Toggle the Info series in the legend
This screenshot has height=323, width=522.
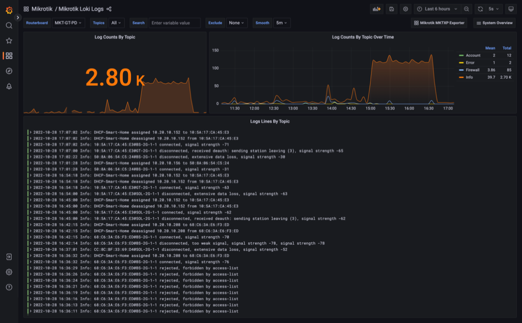pyautogui.click(x=469, y=77)
